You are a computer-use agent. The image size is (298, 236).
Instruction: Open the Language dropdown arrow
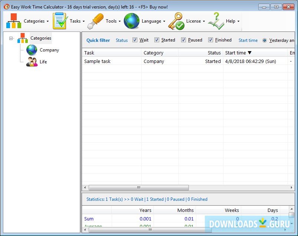coord(164,21)
